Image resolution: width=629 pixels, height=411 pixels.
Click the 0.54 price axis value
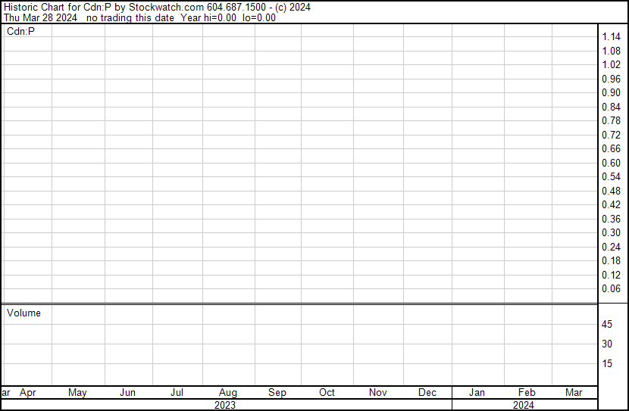tap(611, 176)
